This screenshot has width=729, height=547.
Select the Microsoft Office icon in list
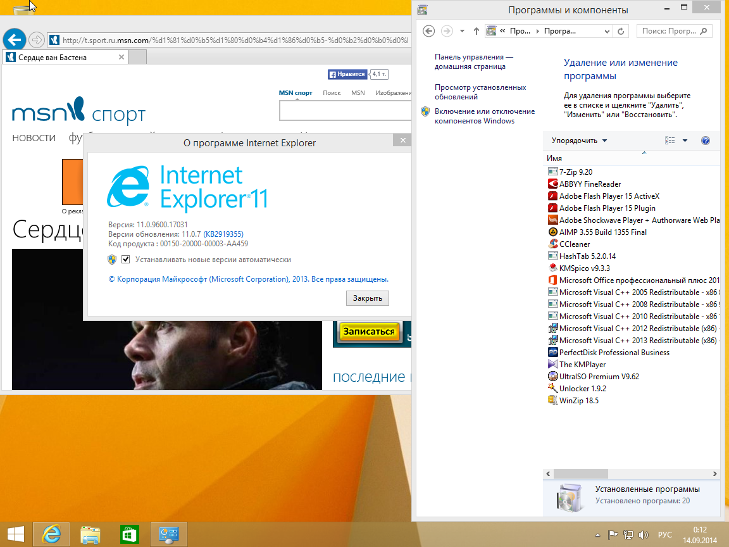(x=553, y=280)
